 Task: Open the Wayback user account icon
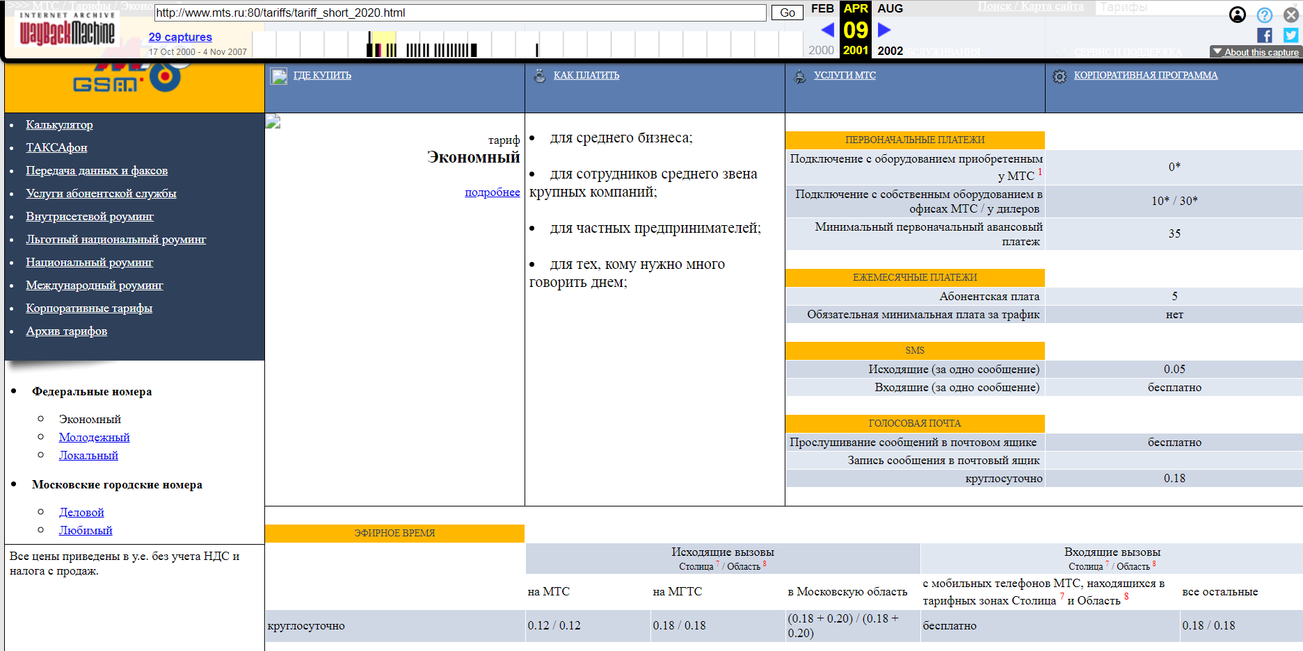pos(1238,15)
